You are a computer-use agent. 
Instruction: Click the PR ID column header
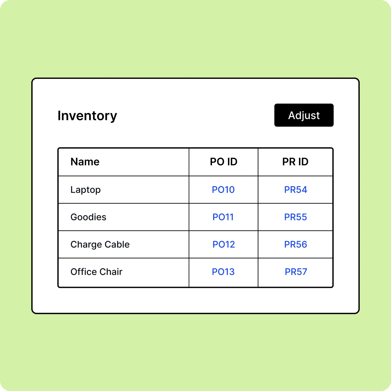[x=295, y=162]
